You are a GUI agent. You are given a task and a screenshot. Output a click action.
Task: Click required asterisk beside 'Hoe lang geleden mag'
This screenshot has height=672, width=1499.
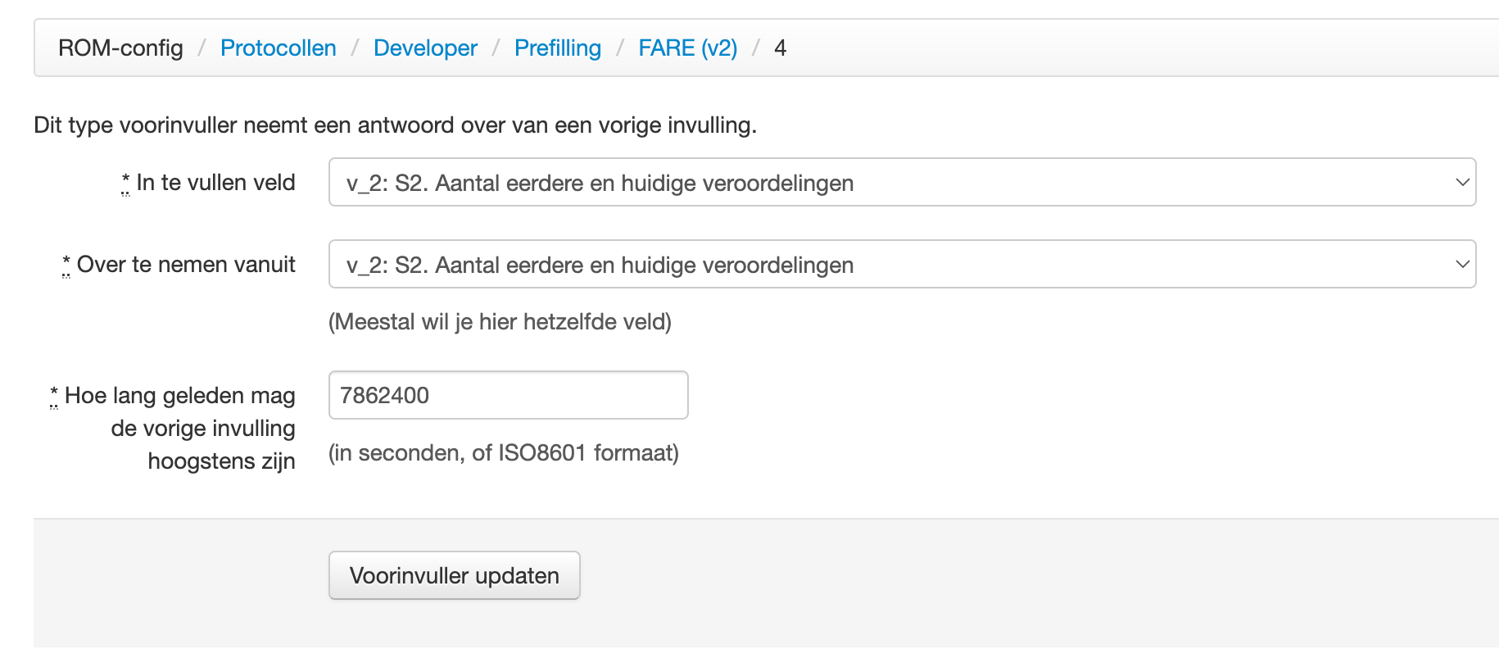click(x=54, y=393)
